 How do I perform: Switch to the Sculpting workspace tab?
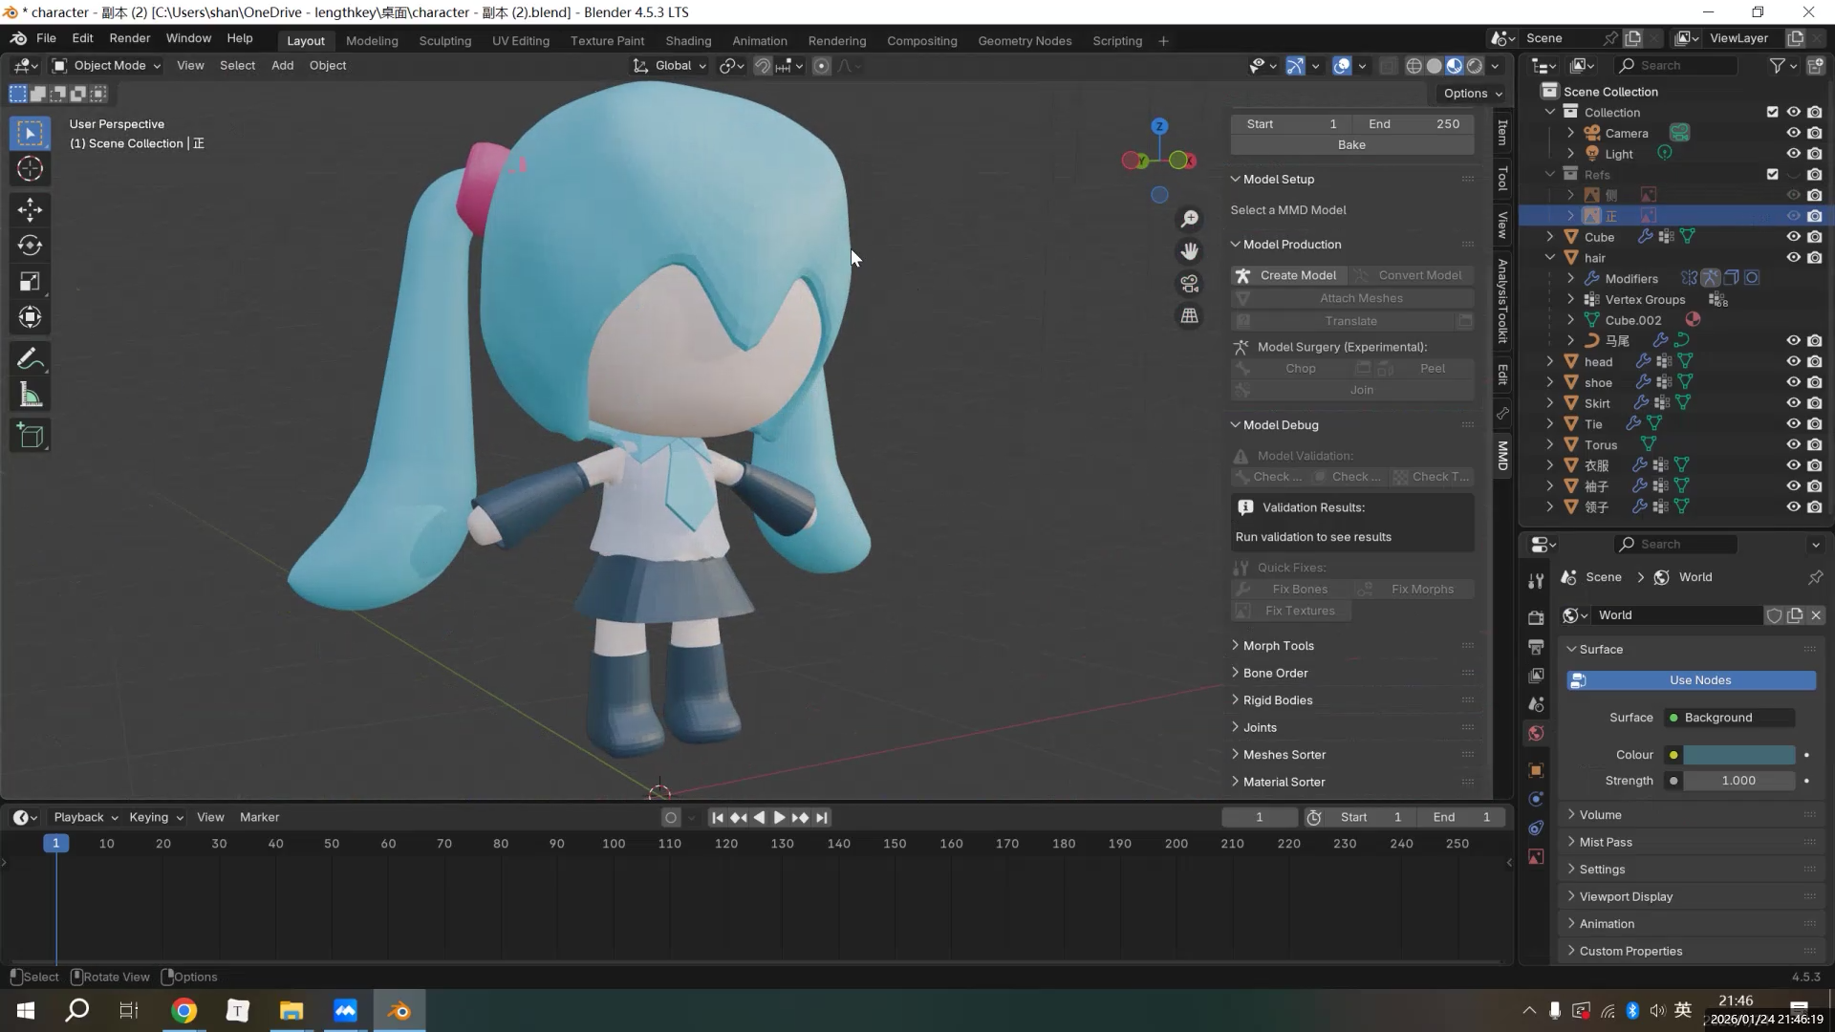(x=444, y=41)
